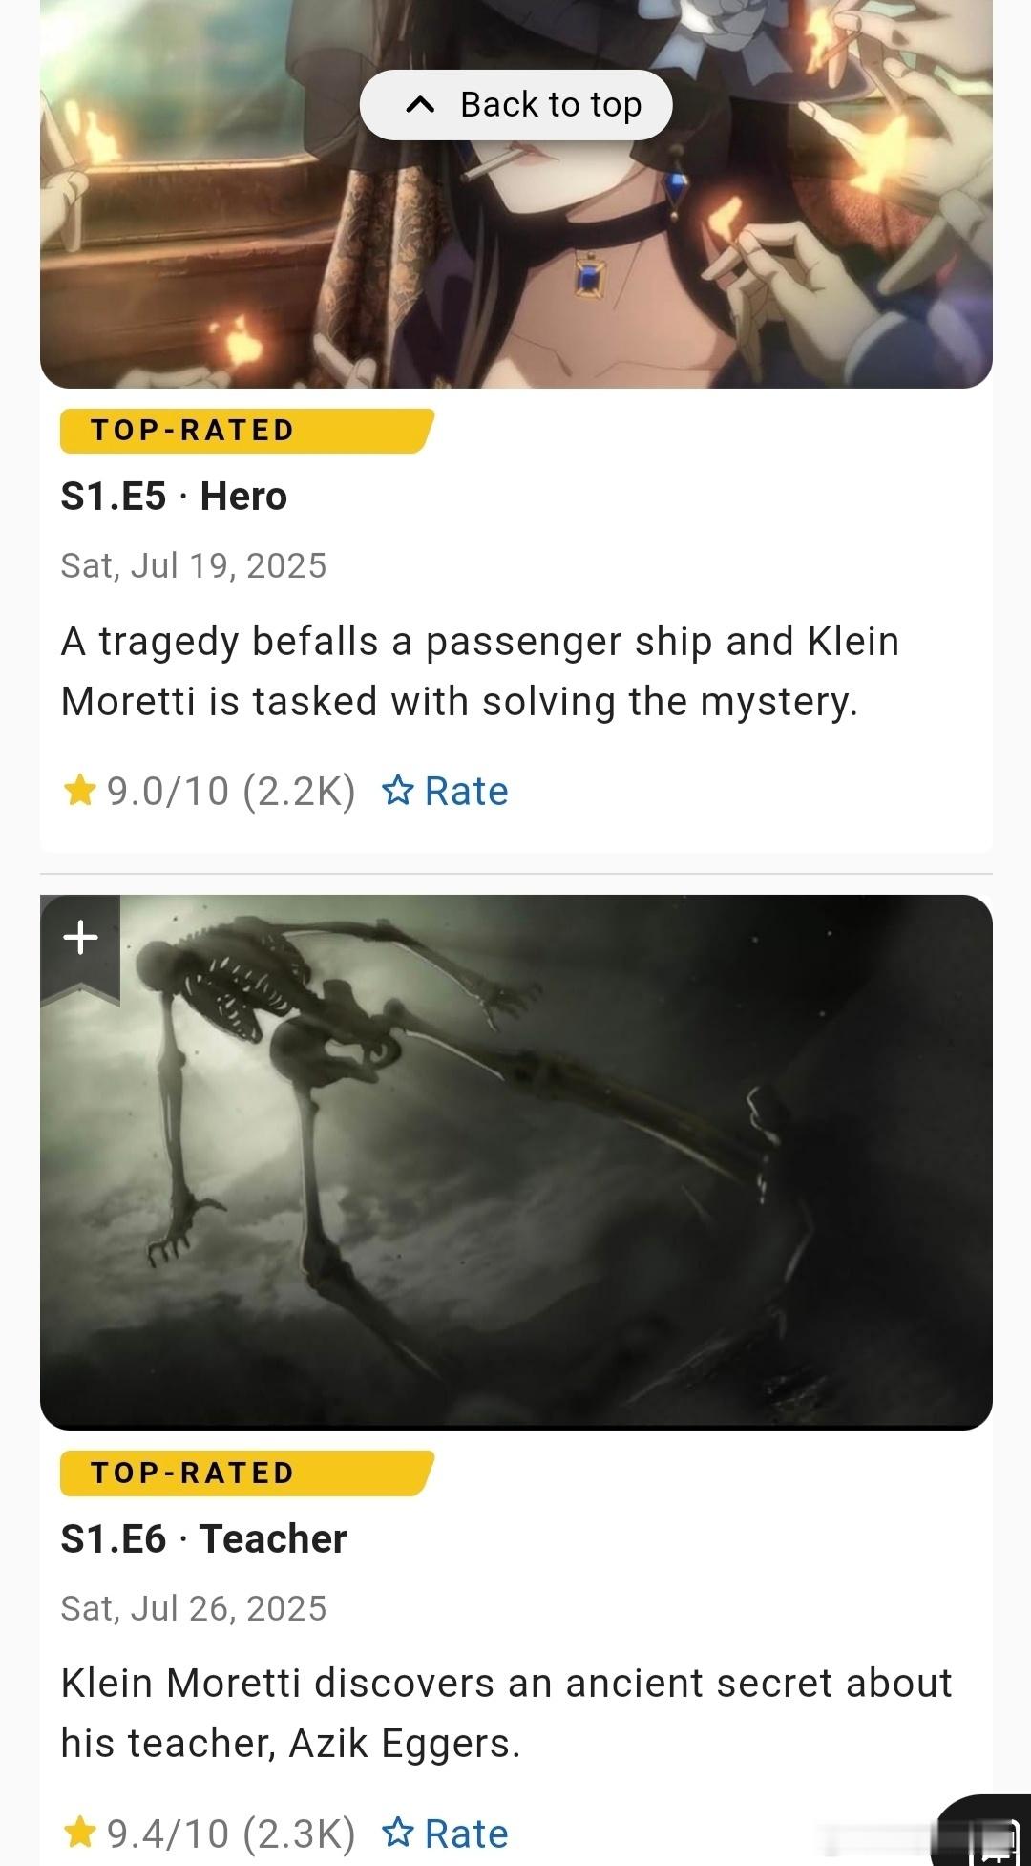
Task: Tap the 'Back to top' label text
Action: pos(551,105)
